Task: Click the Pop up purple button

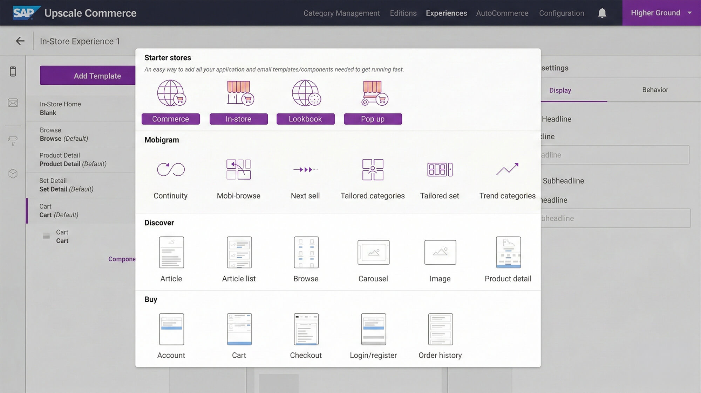Action: point(373,119)
